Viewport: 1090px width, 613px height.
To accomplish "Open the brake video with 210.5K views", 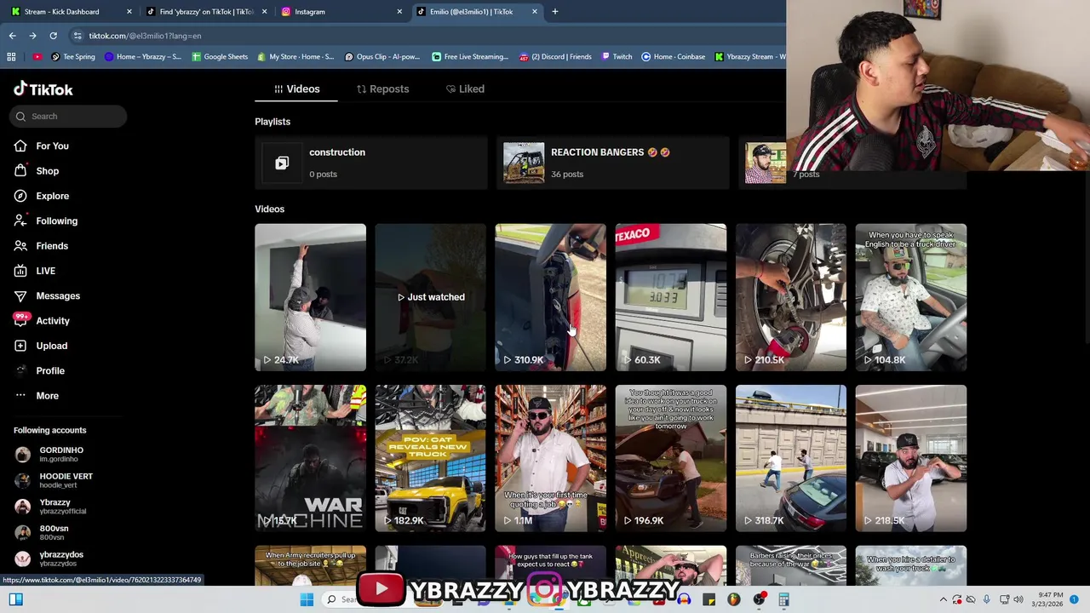I will [x=790, y=297].
